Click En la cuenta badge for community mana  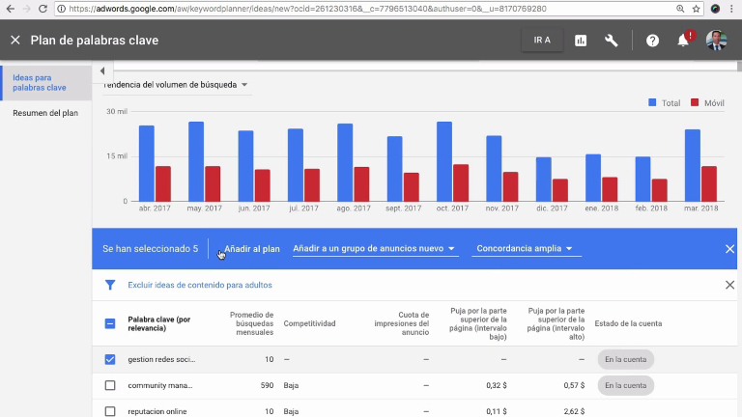pyautogui.click(x=626, y=385)
